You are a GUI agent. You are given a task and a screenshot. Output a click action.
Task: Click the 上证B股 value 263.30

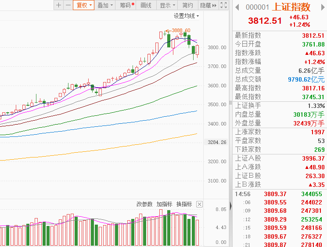click(x=315, y=176)
